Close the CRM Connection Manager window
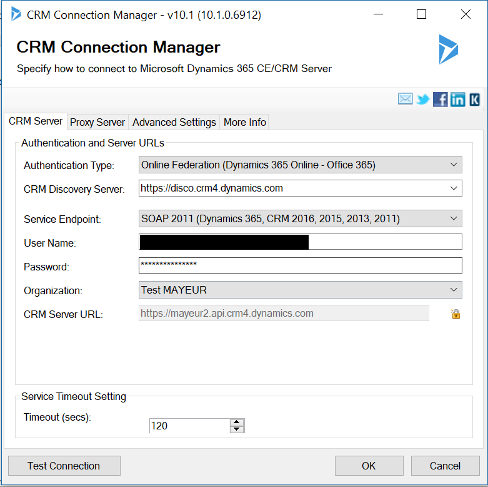Viewport: 488px width, 487px height. coord(466,14)
